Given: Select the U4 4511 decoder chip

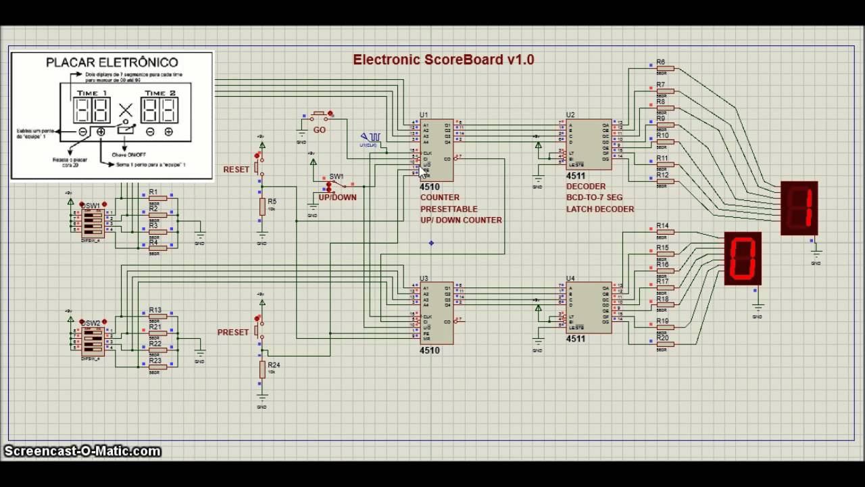Looking at the screenshot, I should click(589, 308).
